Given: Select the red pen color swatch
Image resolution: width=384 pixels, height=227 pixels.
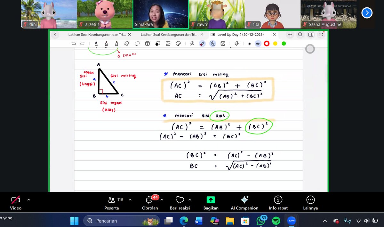Looking at the screenshot, I should coord(266,44).
